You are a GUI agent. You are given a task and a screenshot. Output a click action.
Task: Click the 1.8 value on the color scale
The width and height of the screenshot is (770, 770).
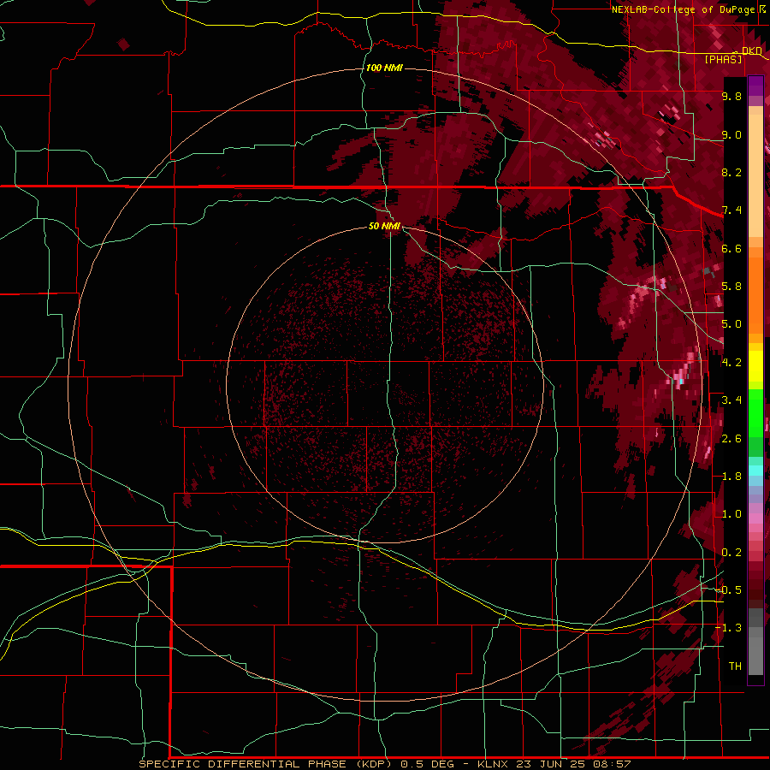click(x=731, y=477)
